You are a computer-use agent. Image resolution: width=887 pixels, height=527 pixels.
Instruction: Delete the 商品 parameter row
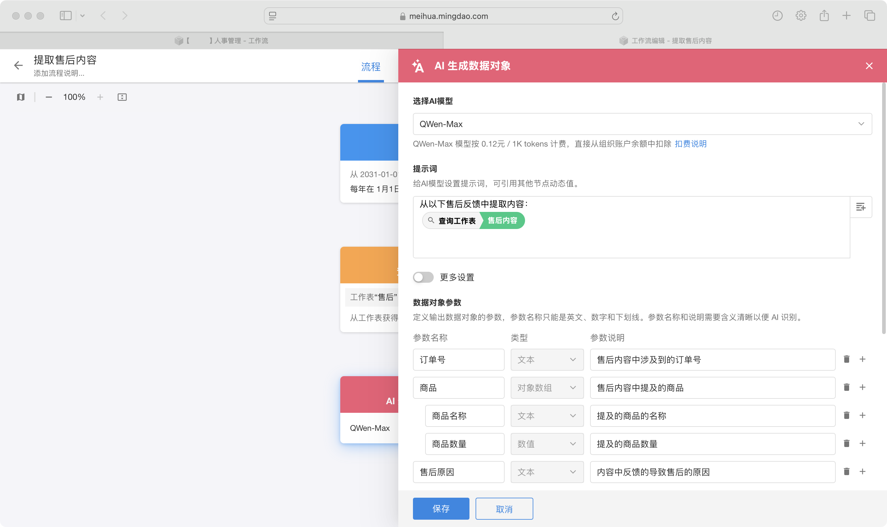(846, 387)
